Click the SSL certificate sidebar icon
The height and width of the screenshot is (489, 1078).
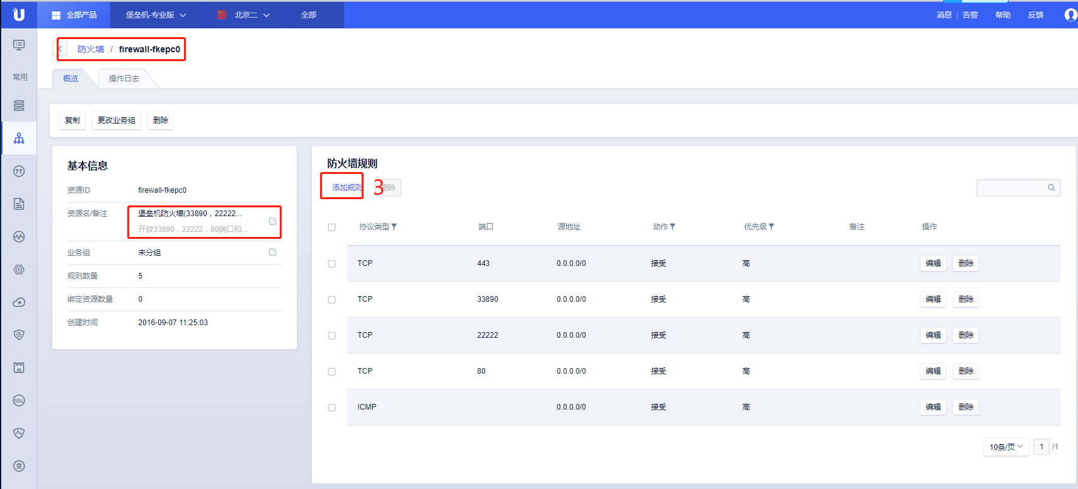click(x=19, y=401)
